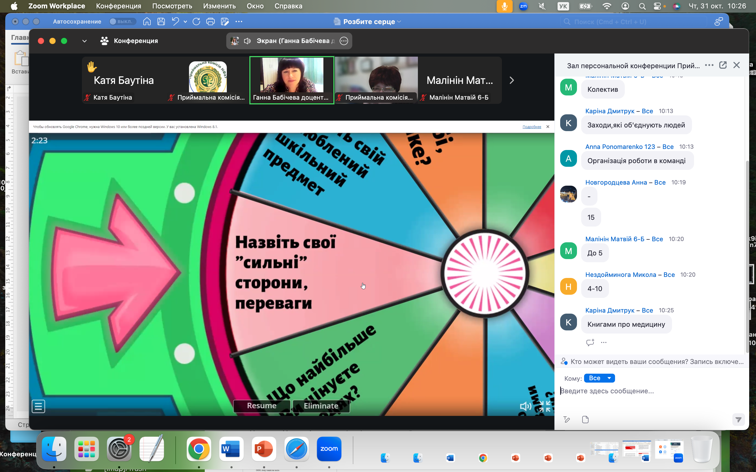Open the Zoom Workplace app menu
This screenshot has height=472, width=756.
pos(56,6)
